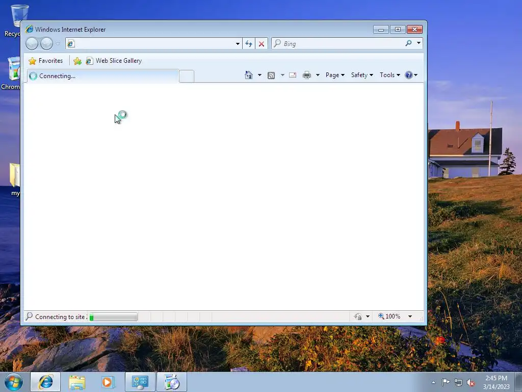Open Windows Explorer from the taskbar

pyautogui.click(x=77, y=382)
